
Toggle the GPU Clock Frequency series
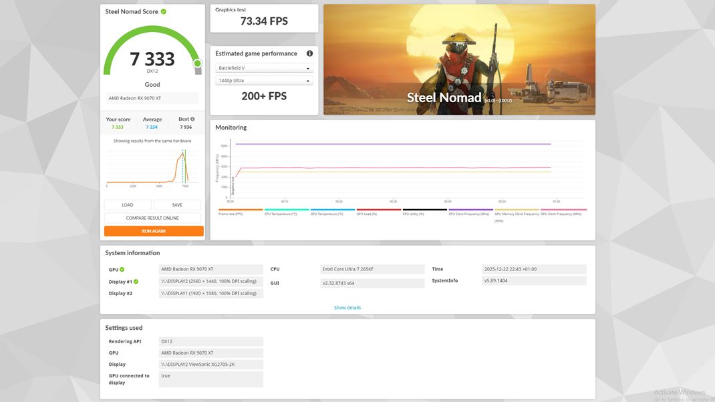(561, 212)
